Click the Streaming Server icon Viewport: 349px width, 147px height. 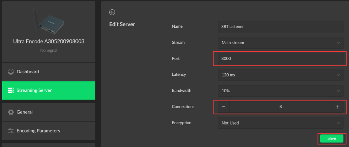pyautogui.click(x=11, y=90)
